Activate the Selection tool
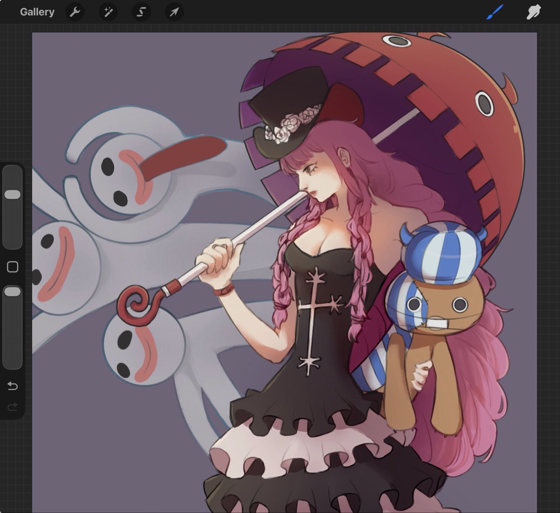The image size is (560, 513). (141, 12)
